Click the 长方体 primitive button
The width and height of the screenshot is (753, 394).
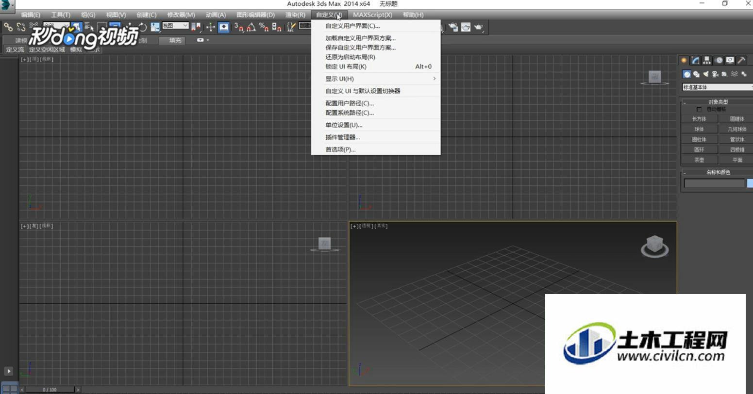(x=699, y=119)
